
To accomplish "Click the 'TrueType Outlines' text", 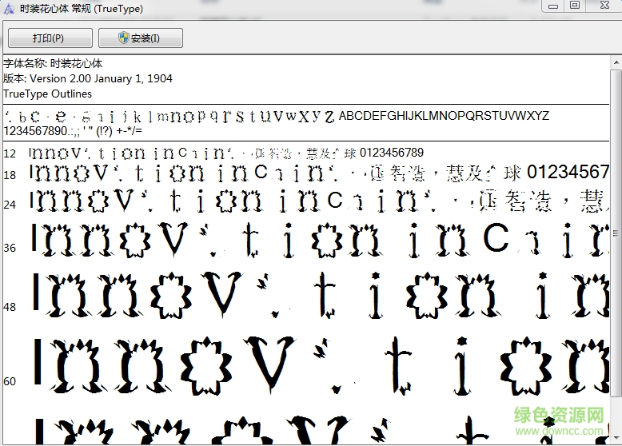I will tap(48, 94).
